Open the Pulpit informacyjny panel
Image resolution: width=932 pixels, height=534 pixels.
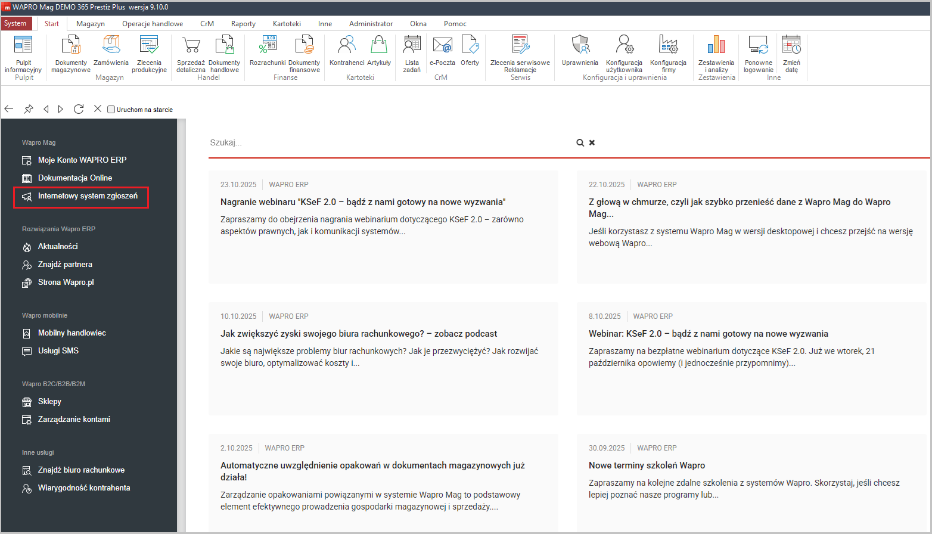point(23,54)
